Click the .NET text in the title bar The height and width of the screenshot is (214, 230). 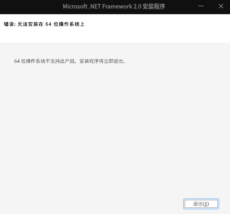tap(95, 6)
